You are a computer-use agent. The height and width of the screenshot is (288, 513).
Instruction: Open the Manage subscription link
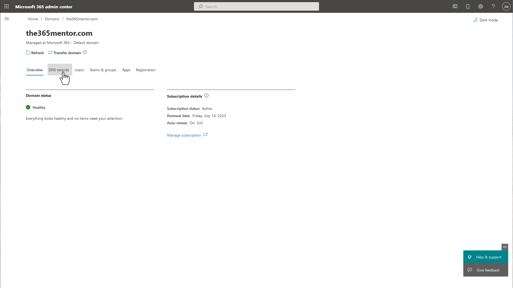pos(184,135)
